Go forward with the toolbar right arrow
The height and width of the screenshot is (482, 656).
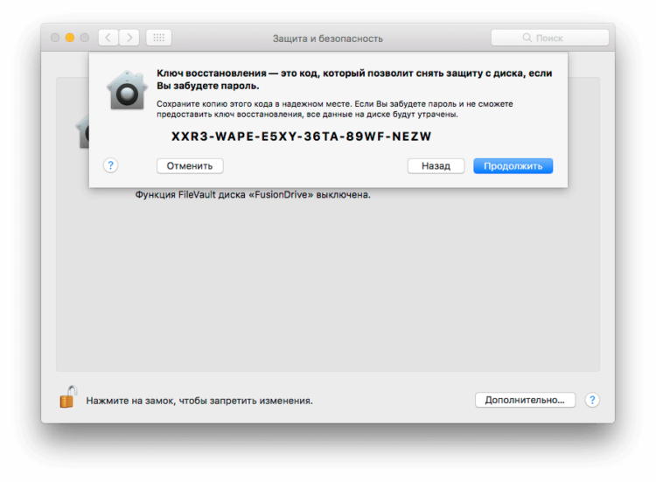pyautogui.click(x=129, y=38)
